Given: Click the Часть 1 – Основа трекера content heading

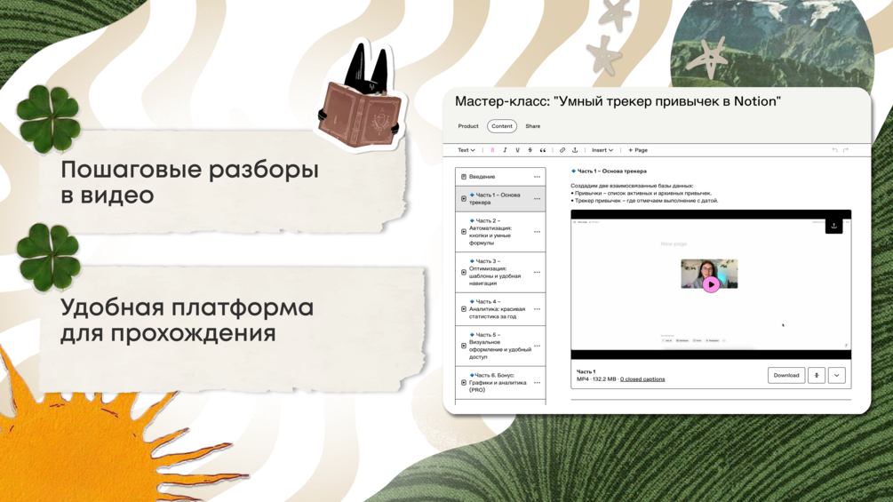Looking at the screenshot, I should 609,171.
